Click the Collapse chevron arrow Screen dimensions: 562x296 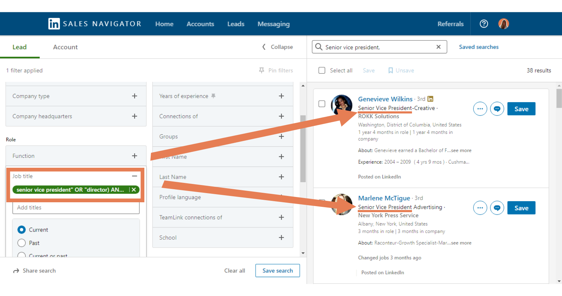tap(264, 47)
